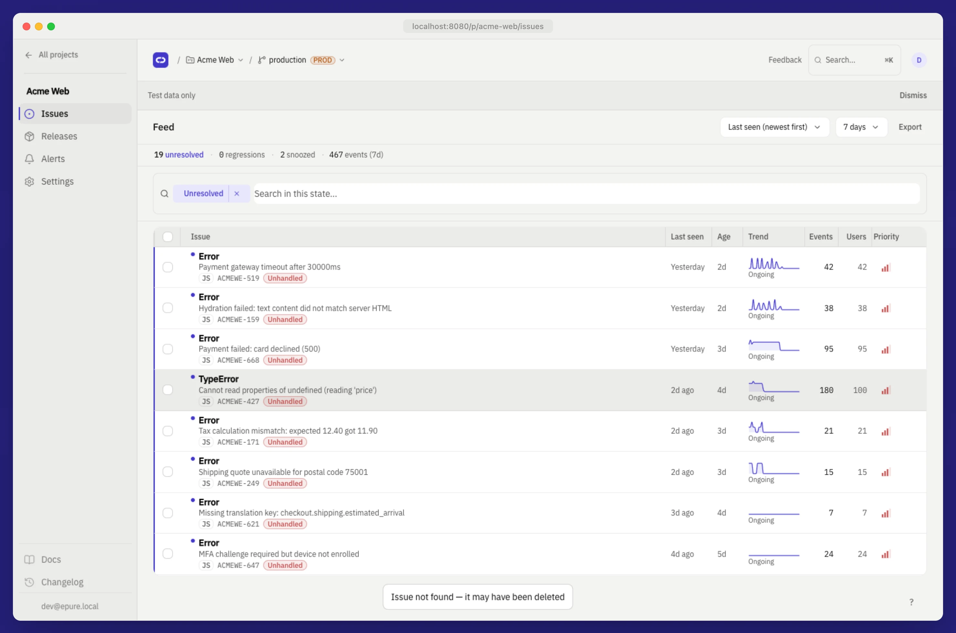This screenshot has width=956, height=633.
Task: Select checkbox for MFA challenge issue
Action: pyautogui.click(x=168, y=554)
